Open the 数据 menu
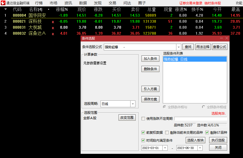The height and width of the screenshot is (158, 243). point(83,3)
